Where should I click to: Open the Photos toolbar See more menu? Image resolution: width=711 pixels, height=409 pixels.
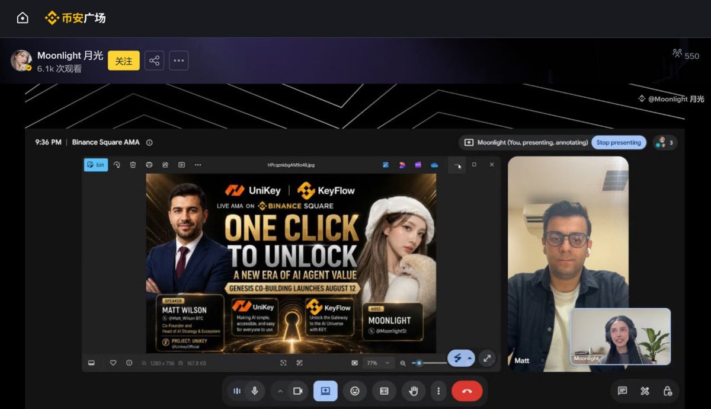point(198,165)
